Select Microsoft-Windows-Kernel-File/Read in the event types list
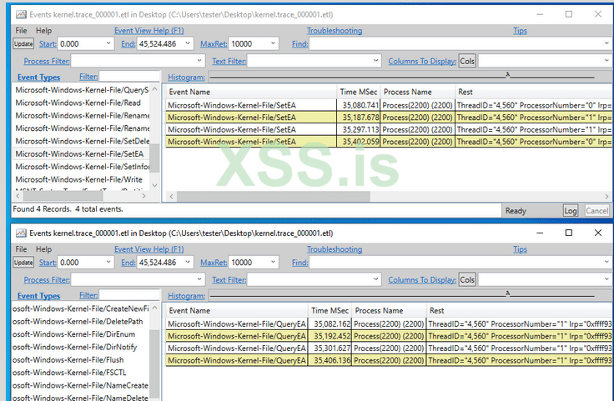Screen dimensions: 614x401 [x=81, y=103]
